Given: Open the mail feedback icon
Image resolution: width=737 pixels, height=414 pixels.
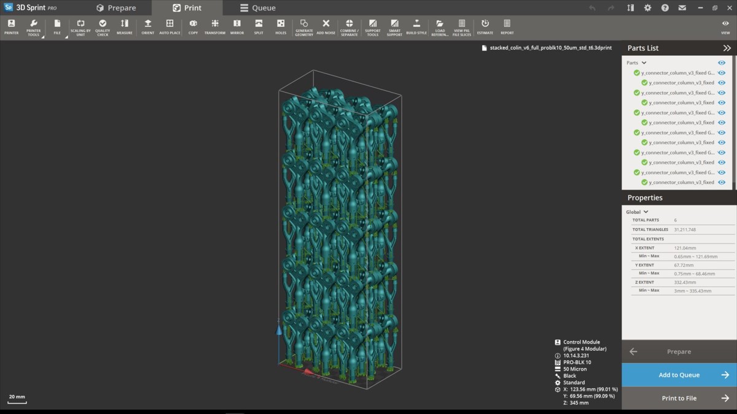Looking at the screenshot, I should point(682,8).
